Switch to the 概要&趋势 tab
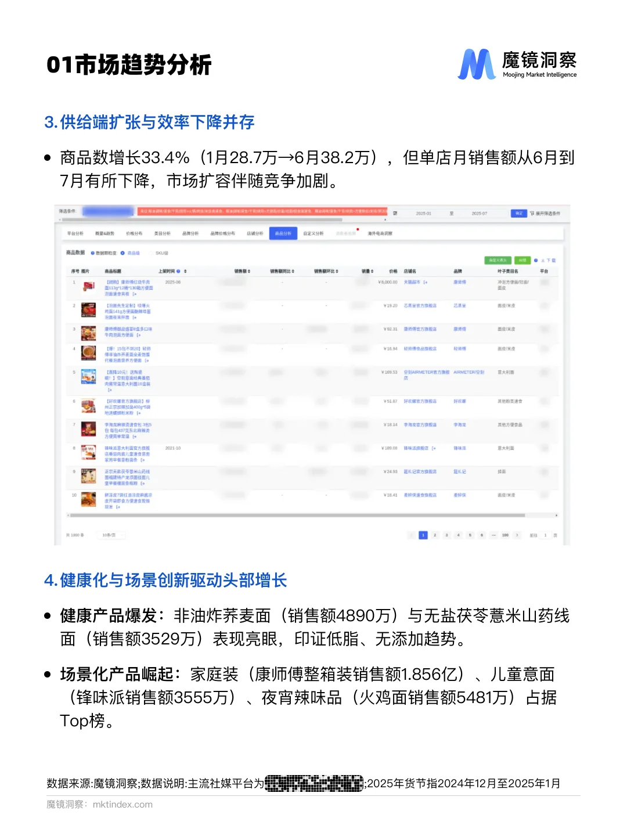 [105, 233]
